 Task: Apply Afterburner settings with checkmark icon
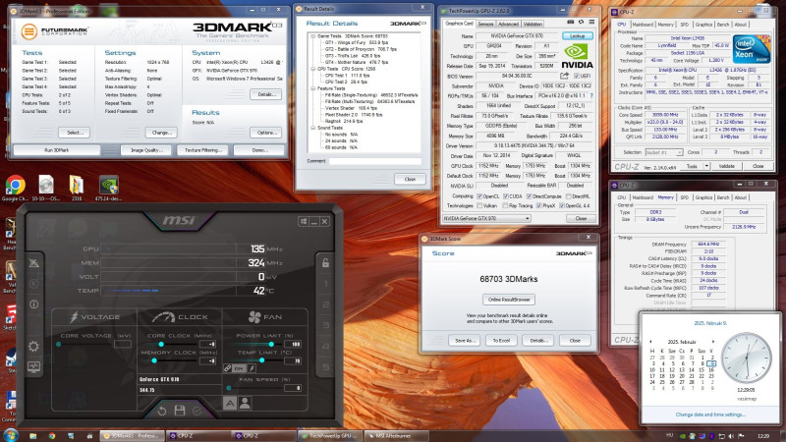(197, 411)
